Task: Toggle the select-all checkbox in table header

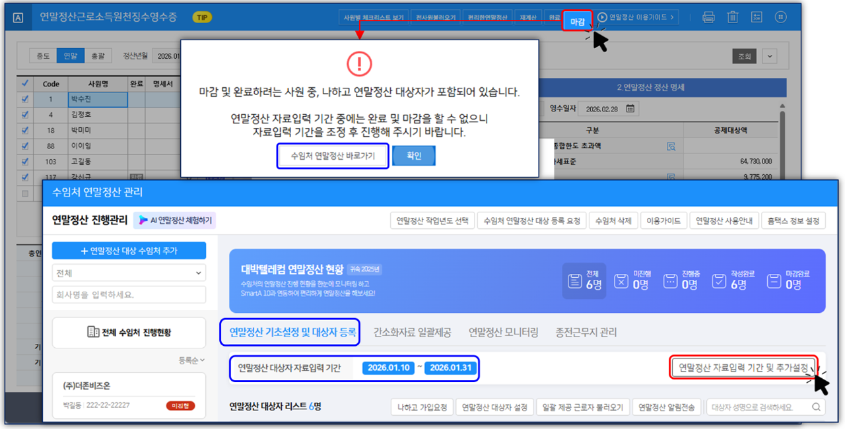Action: pos(25,84)
